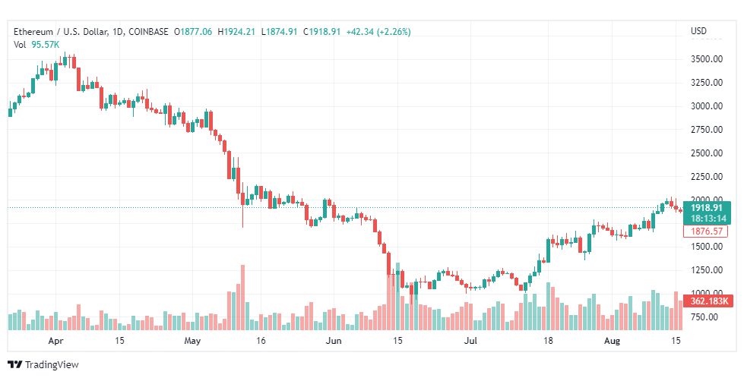Click the open value O1877.06 in the header

[x=194, y=32]
